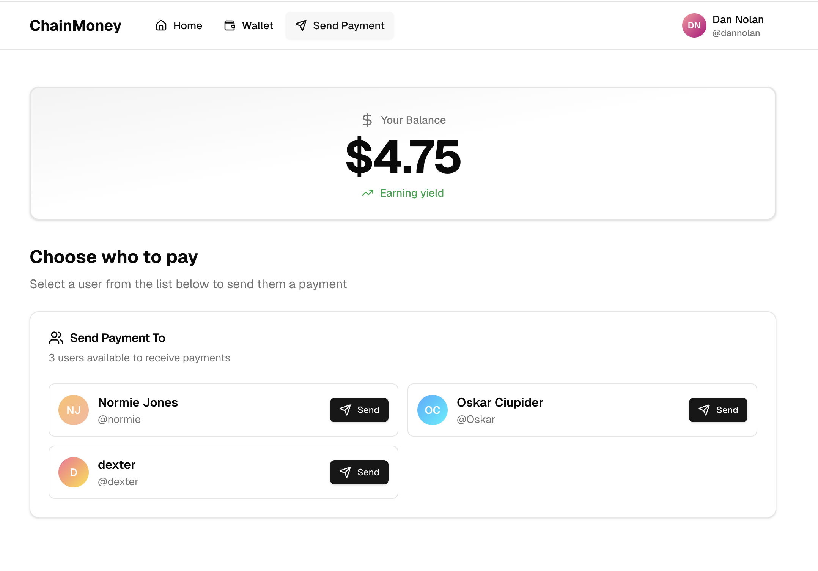Click Normie Jones NJ avatar
Image resolution: width=818 pixels, height=571 pixels.
click(x=74, y=410)
